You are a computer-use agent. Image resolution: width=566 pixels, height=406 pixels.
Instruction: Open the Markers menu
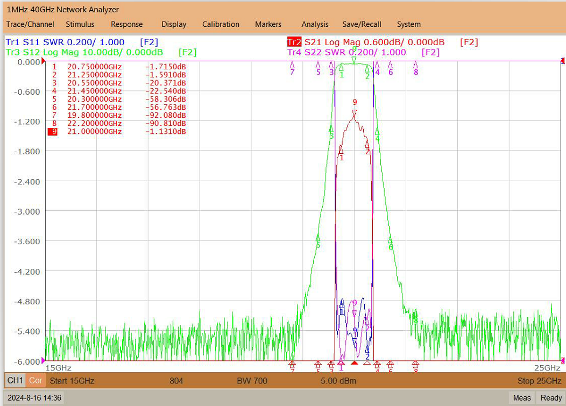pyautogui.click(x=268, y=24)
